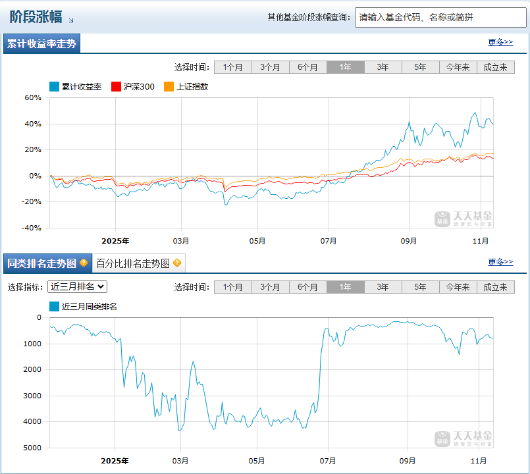Select 1个月 period on the return chart

(x=232, y=66)
